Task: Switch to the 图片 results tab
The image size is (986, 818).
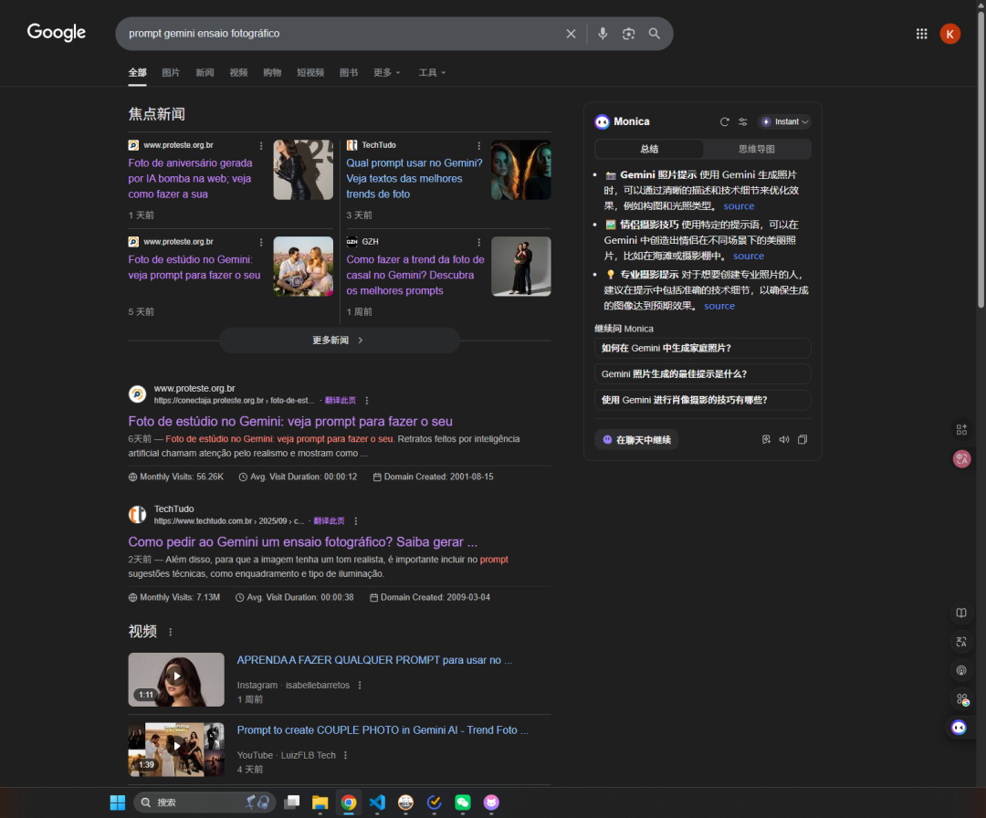Action: pyautogui.click(x=171, y=72)
